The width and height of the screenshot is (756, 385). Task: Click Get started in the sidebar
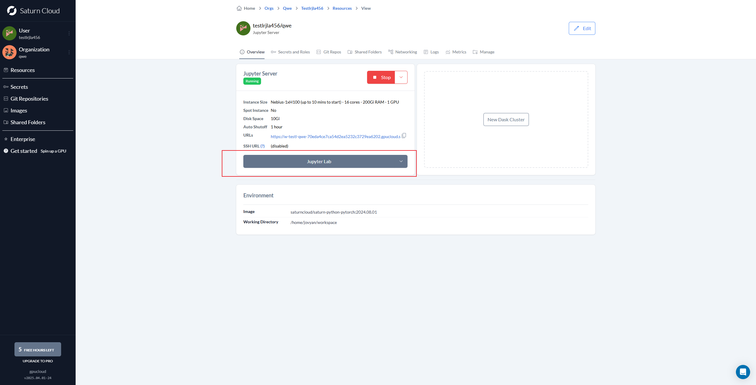pyautogui.click(x=24, y=151)
